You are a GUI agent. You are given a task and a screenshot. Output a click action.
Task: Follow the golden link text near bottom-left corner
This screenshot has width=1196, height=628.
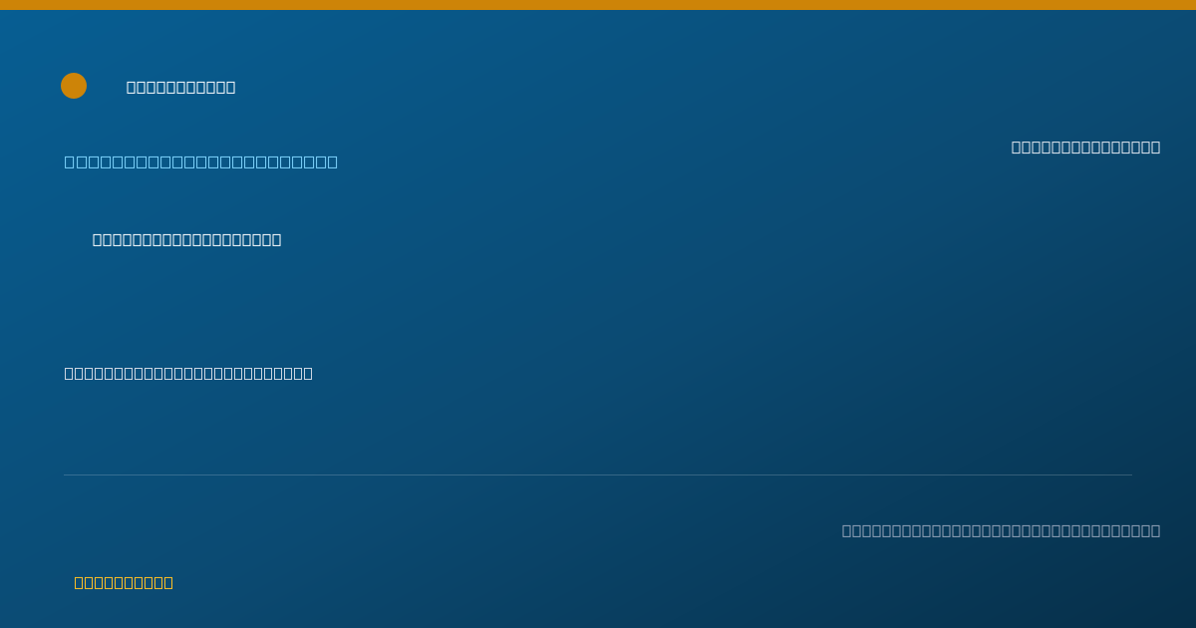click(x=124, y=582)
